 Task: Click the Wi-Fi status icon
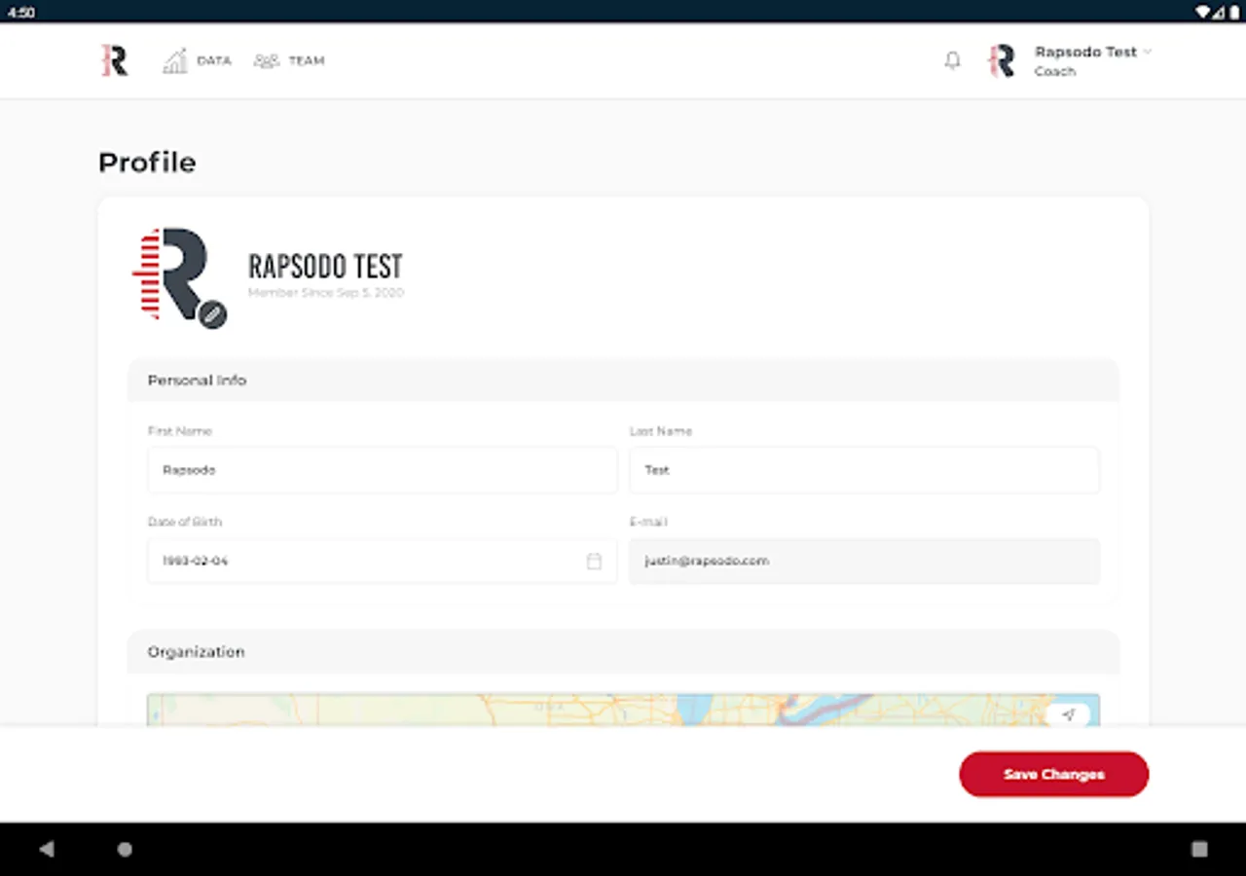[1203, 13]
